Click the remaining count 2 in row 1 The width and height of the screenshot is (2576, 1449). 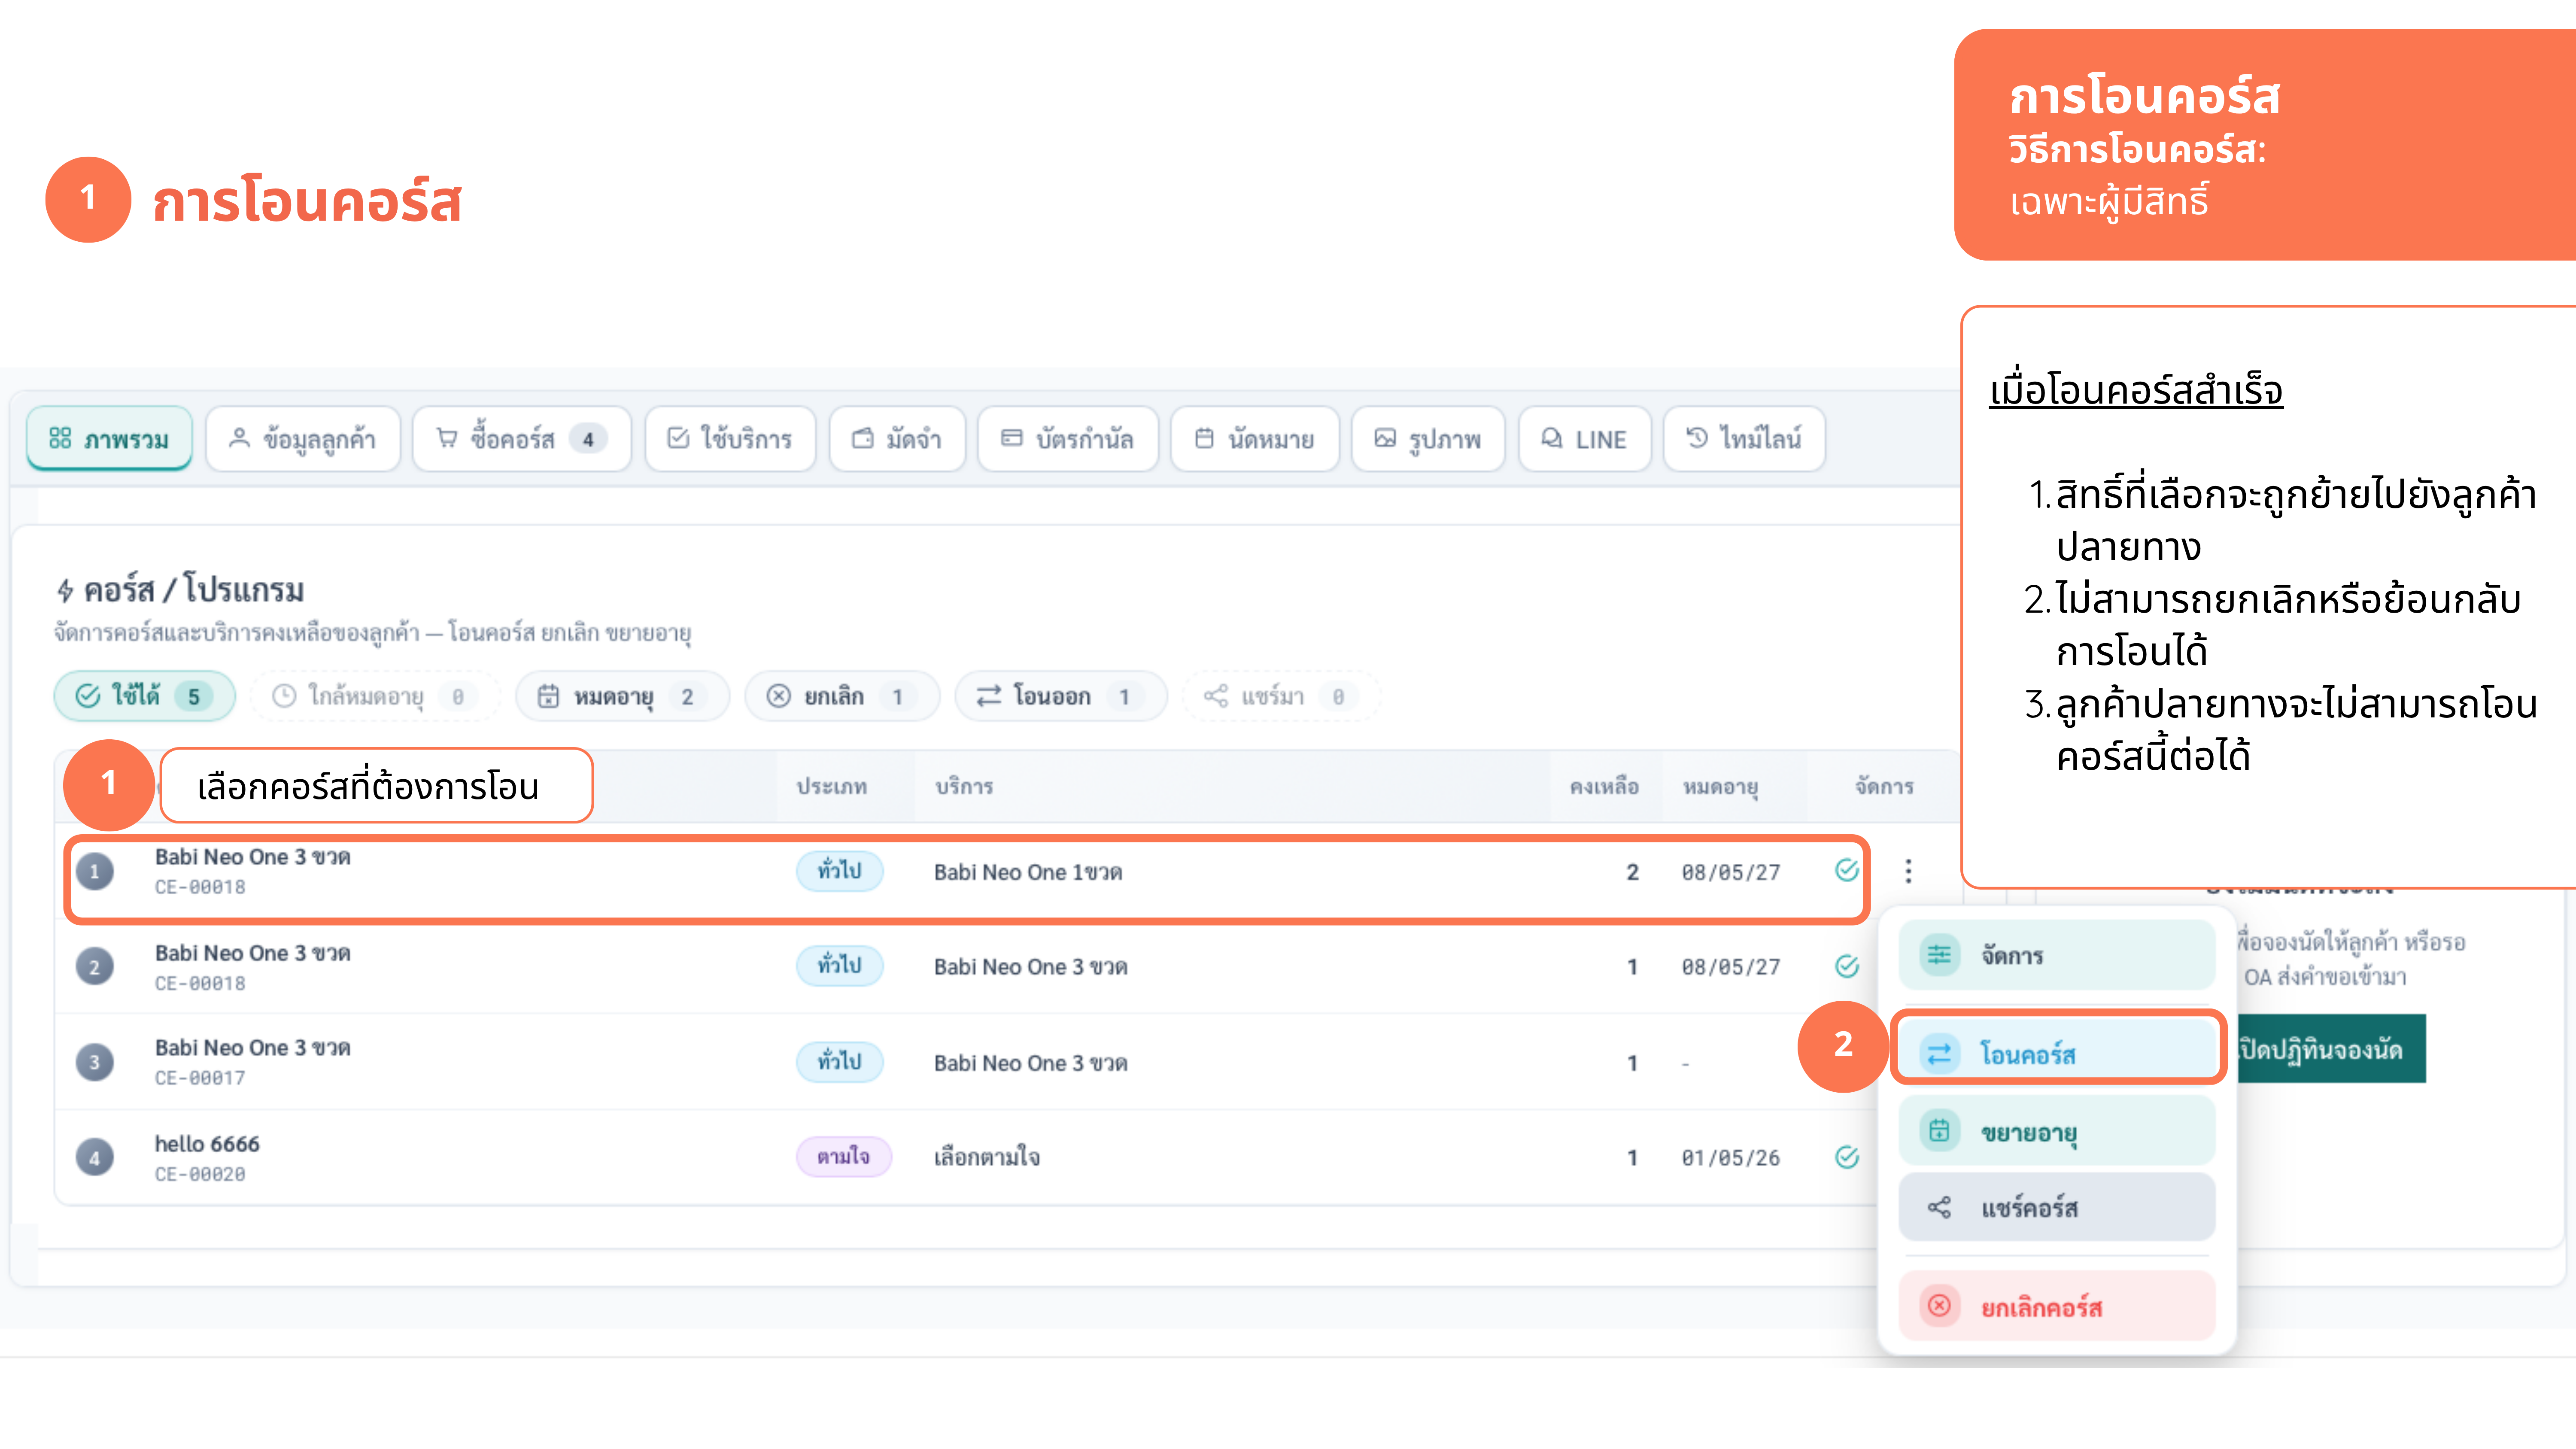(x=1633, y=872)
